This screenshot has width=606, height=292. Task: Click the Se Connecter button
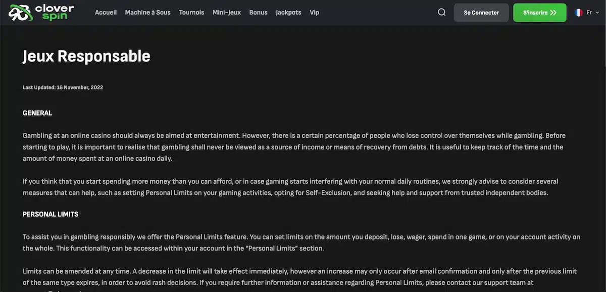481,13
